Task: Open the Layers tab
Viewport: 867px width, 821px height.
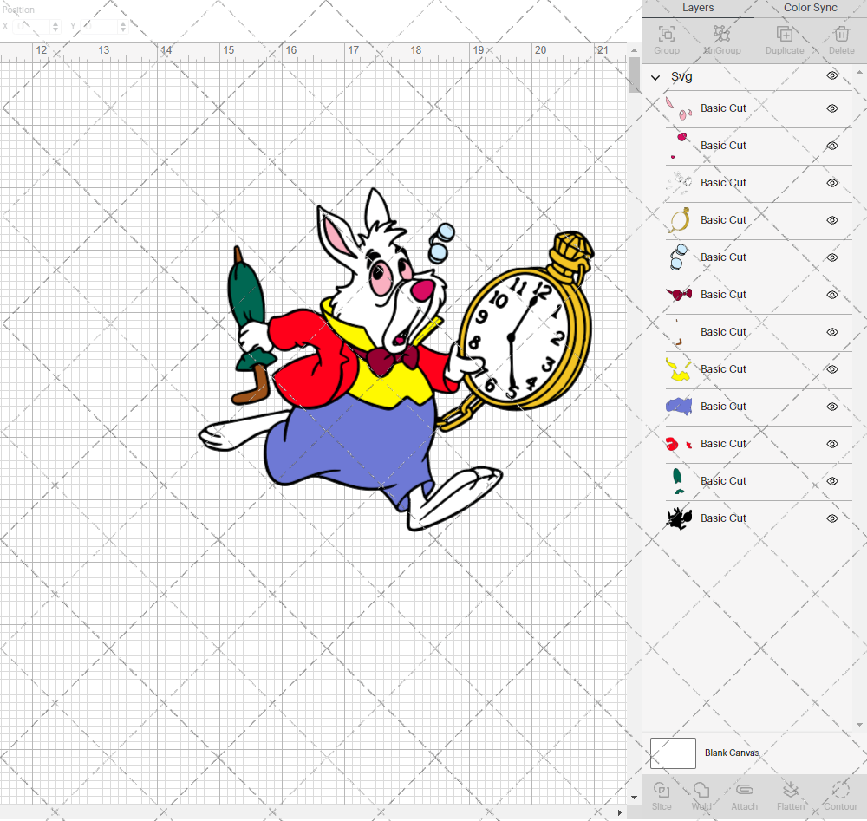Action: tap(698, 8)
